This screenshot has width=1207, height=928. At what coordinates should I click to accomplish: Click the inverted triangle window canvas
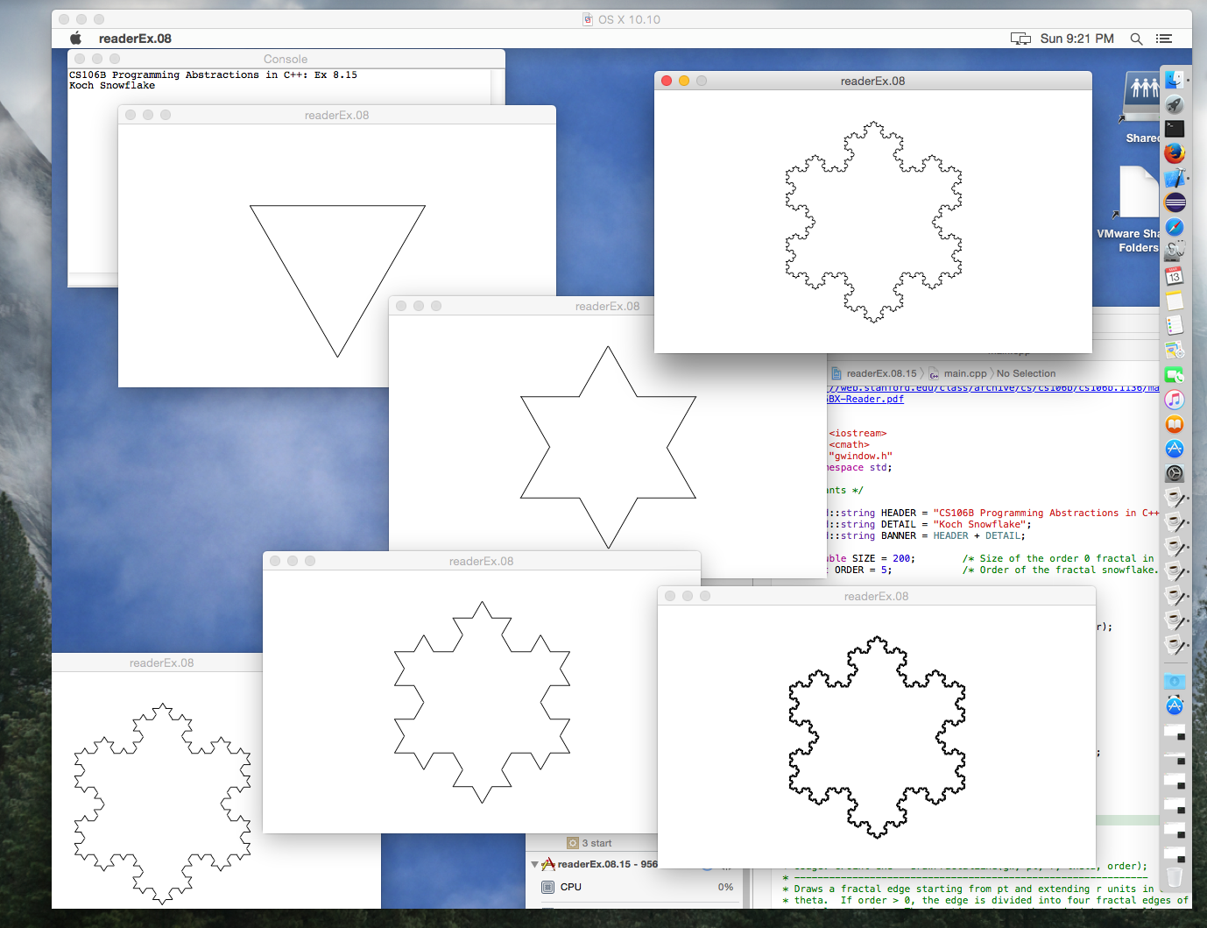pos(337,256)
